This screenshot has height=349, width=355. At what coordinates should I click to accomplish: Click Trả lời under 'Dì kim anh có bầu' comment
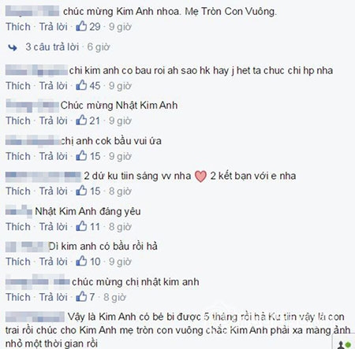(54, 262)
